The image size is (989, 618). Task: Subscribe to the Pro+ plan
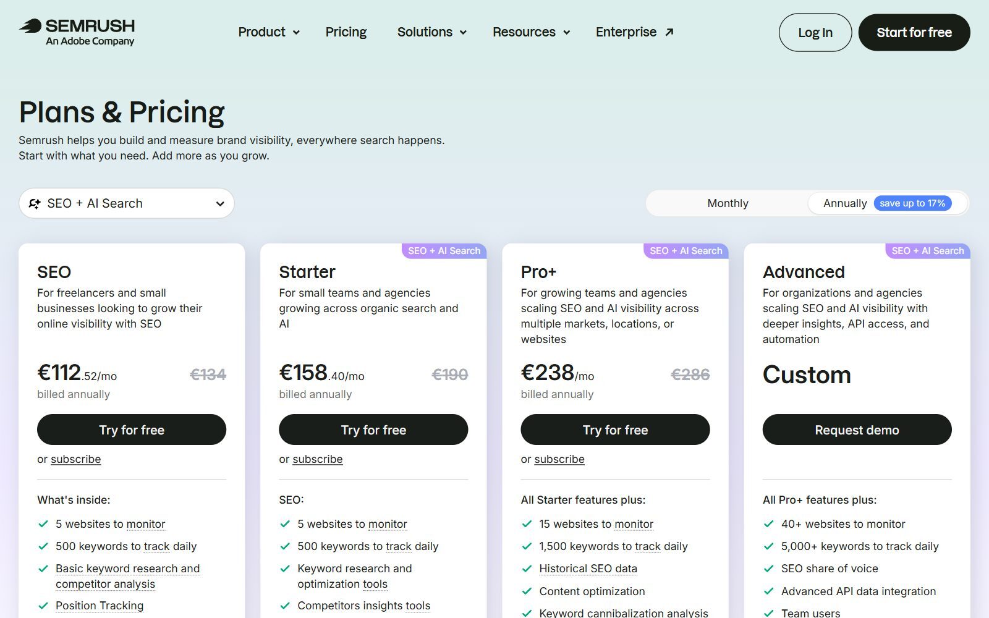click(x=559, y=459)
